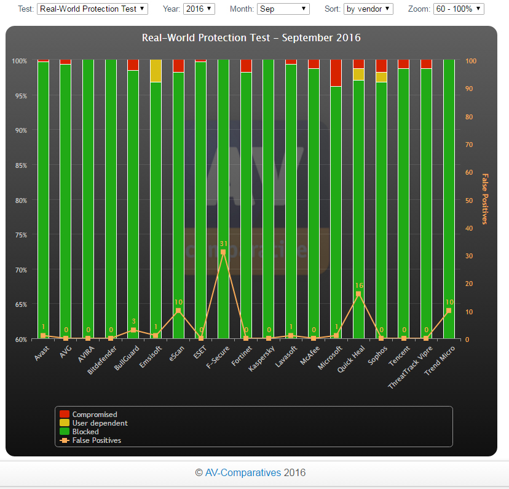Open the Zoom 60 - 100% dropdown
Screen dimensions: 509x489
459,9
